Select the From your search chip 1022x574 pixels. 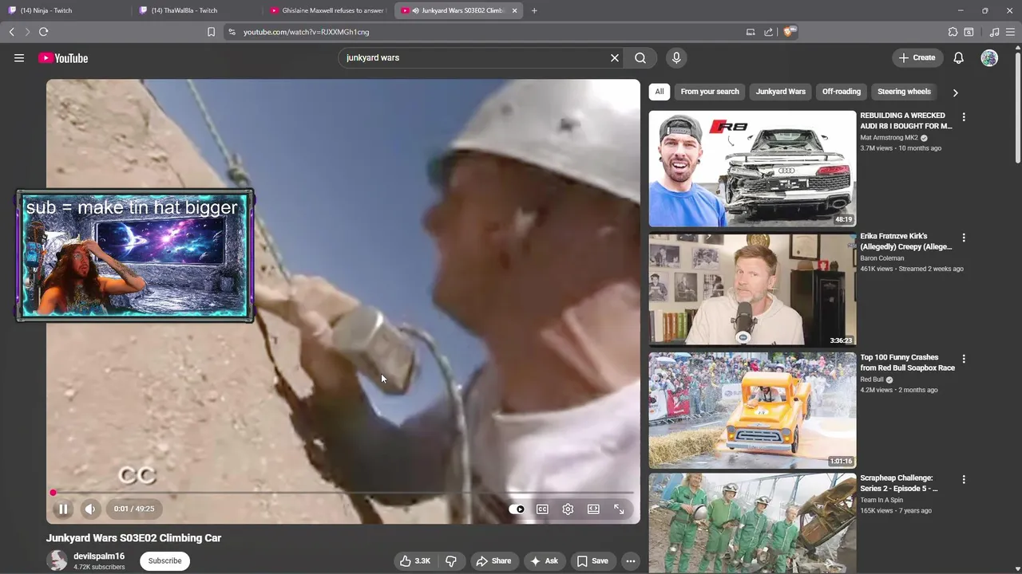coord(710,92)
